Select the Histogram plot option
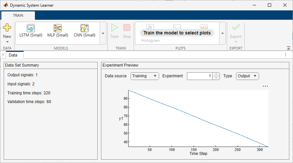 (x=150, y=40)
